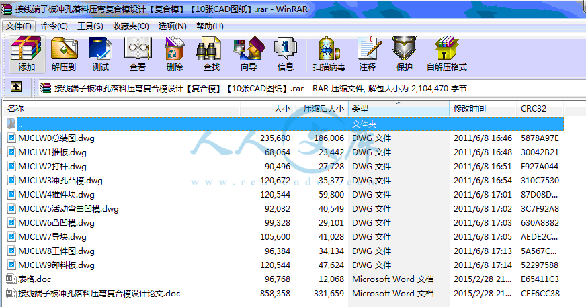Click the archive path address field
586x307 pixels.
pos(312,89)
